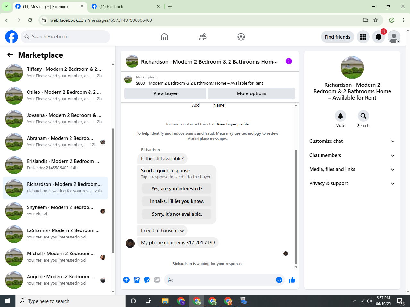
Task: Open Angelo's Marketplace conversation
Action: tap(55, 280)
